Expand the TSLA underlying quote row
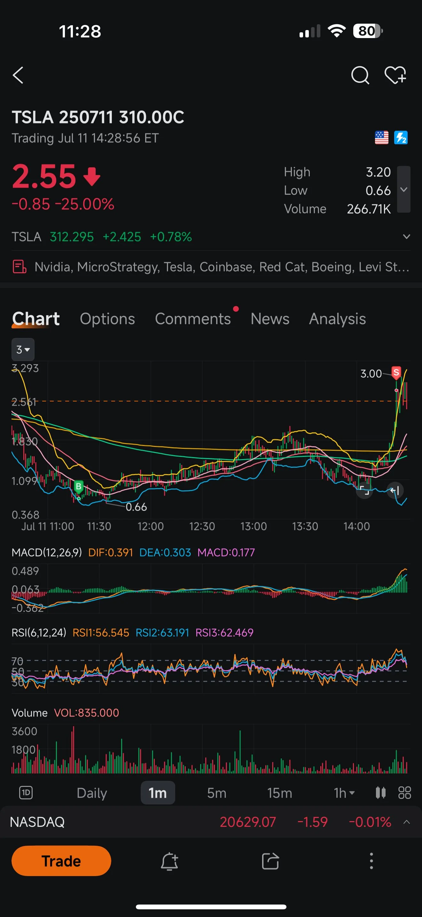422x917 pixels. 406,237
